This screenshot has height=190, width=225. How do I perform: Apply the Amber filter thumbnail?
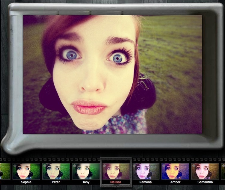tap(175, 171)
